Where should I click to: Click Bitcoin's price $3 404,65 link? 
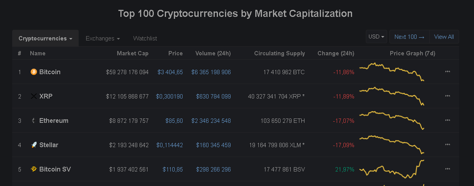[x=170, y=72]
